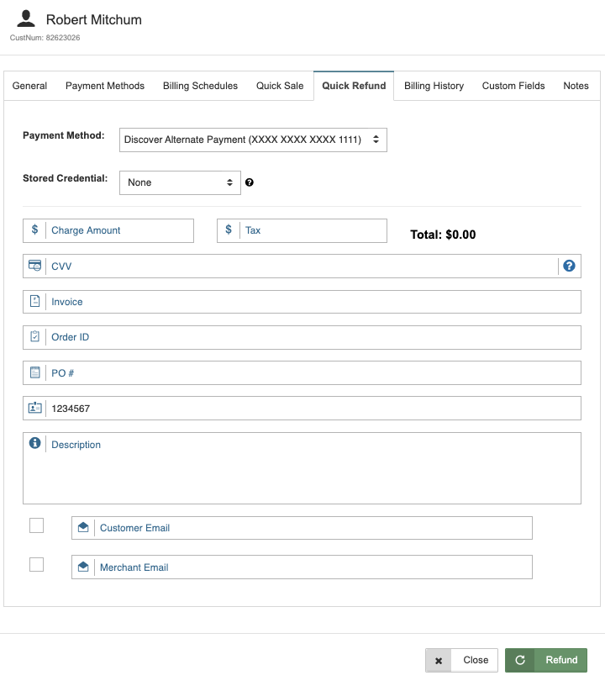Open the help icon beside CVV field

coord(569,265)
